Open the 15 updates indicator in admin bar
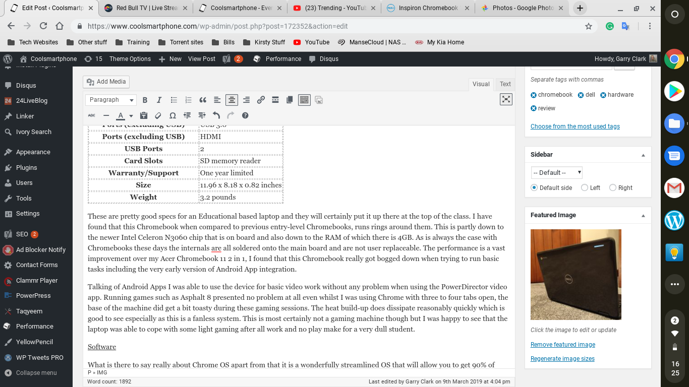This screenshot has height=387, width=689. (93, 59)
